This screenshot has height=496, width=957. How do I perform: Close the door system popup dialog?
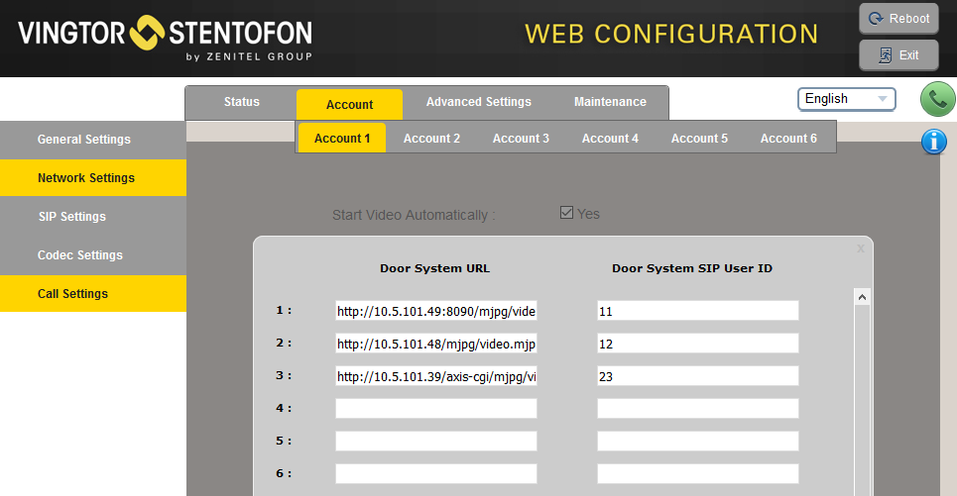(860, 249)
